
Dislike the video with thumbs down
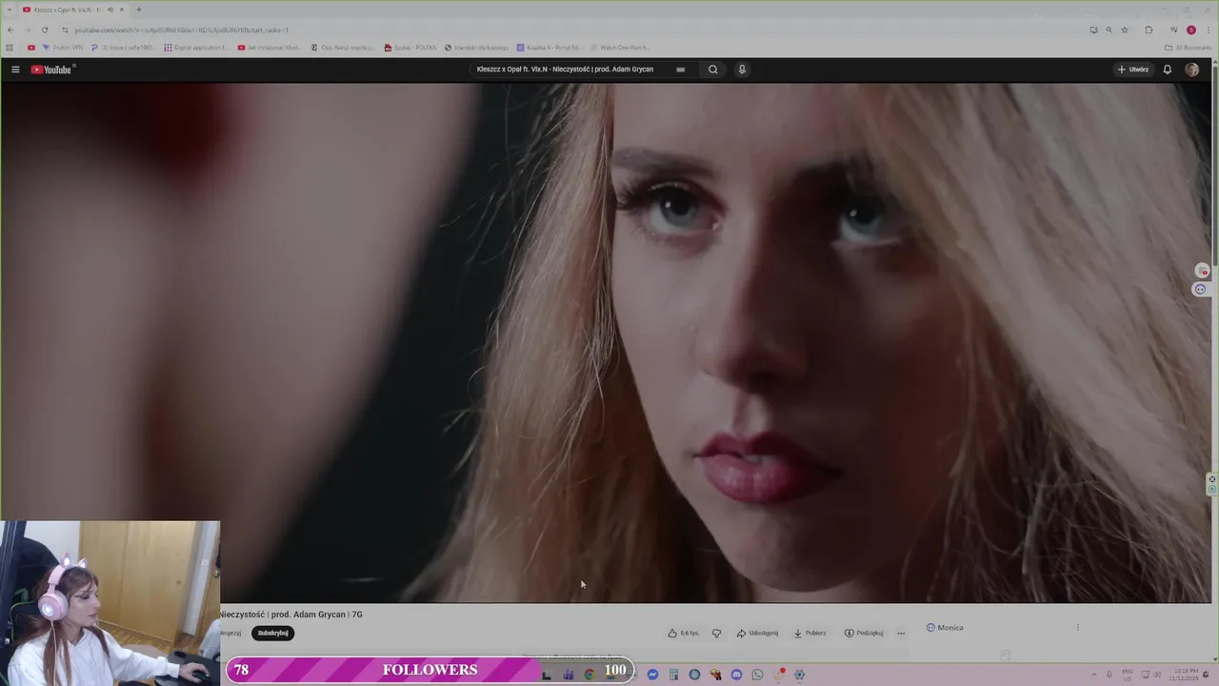click(716, 633)
